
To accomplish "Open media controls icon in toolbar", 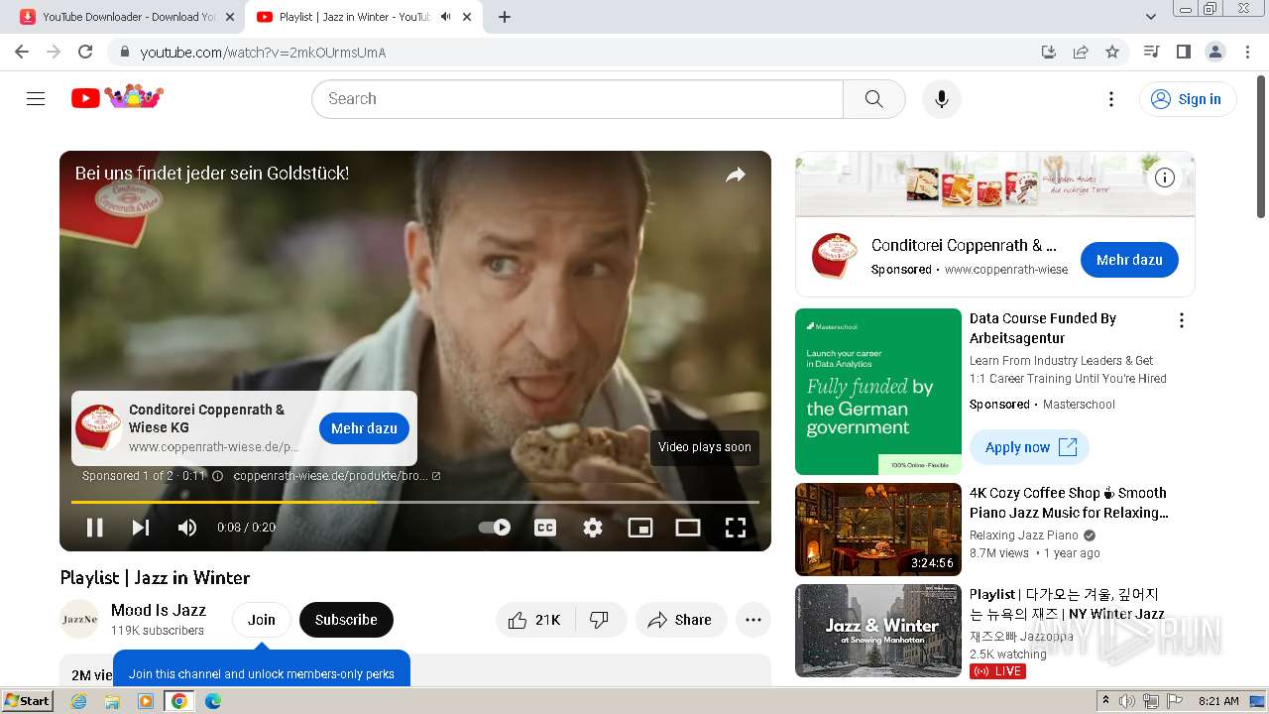I will [x=1151, y=52].
